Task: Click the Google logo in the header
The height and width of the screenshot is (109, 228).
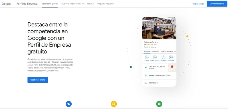Action: (6, 4)
